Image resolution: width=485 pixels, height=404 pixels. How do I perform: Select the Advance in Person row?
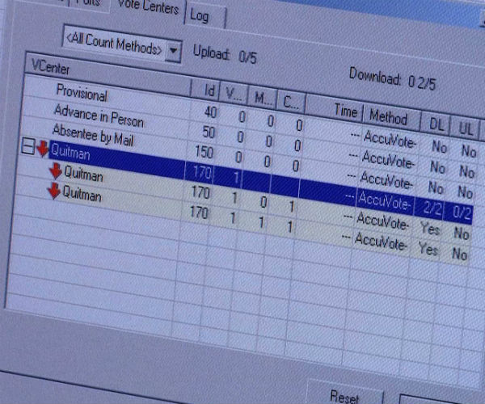click(x=99, y=116)
